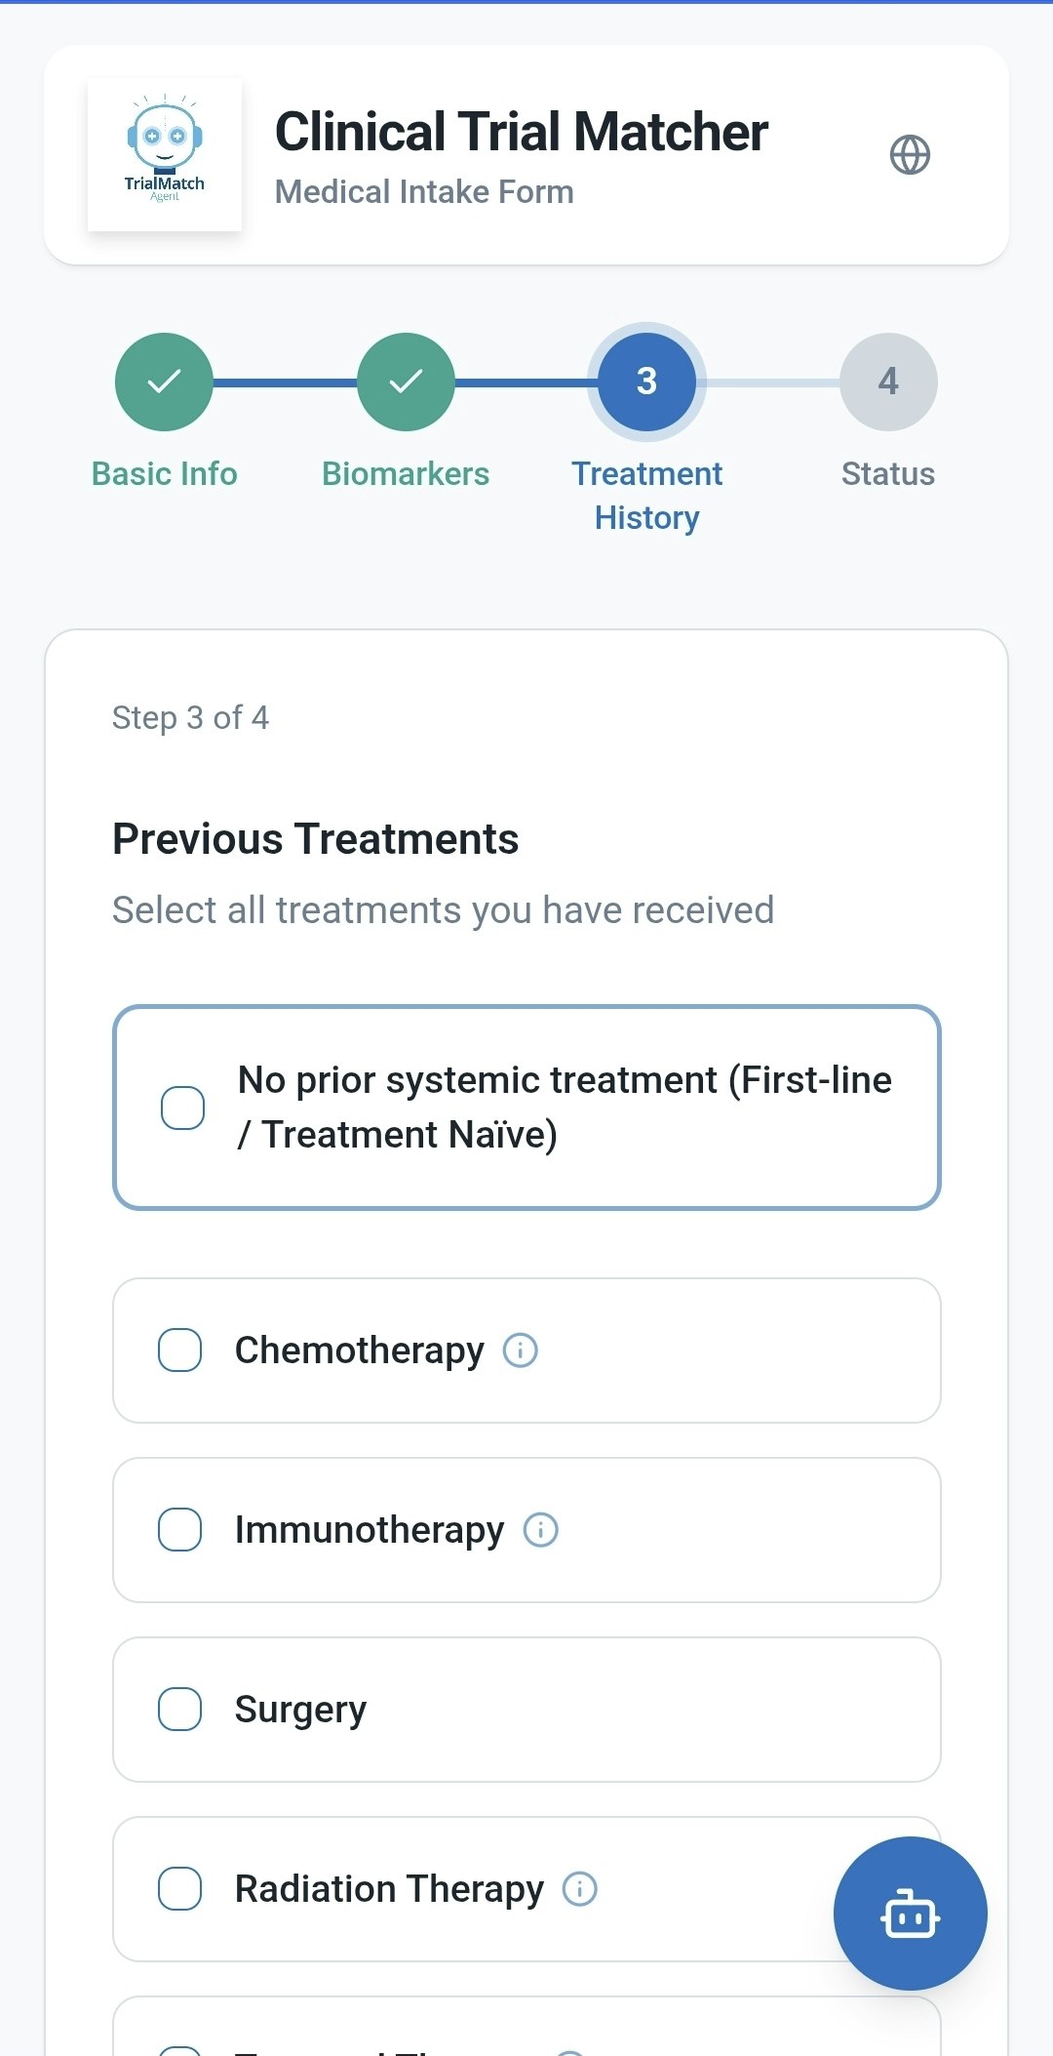1053x2056 pixels.
Task: Click the Immunotherapy info icon
Action: (541, 1530)
